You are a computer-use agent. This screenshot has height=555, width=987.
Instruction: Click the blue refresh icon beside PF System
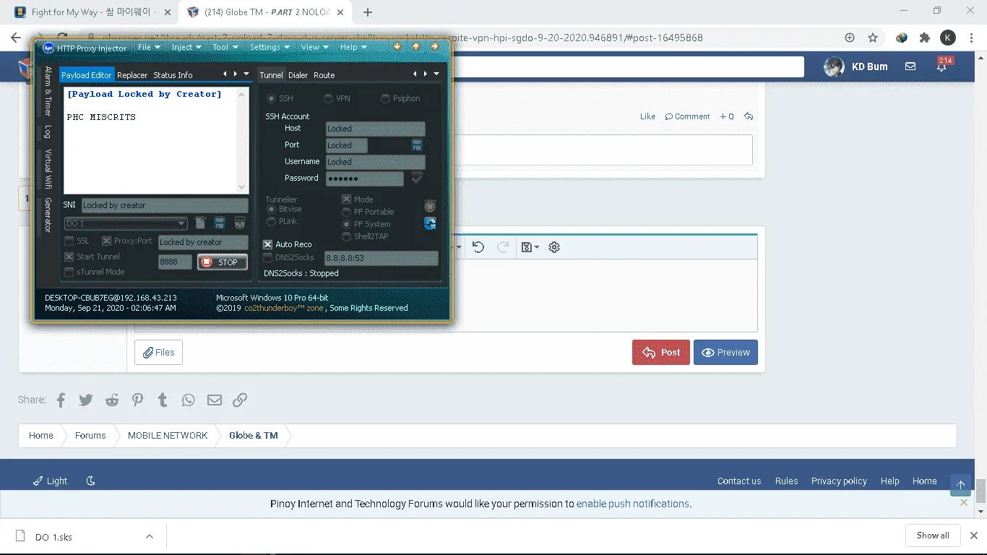[430, 223]
